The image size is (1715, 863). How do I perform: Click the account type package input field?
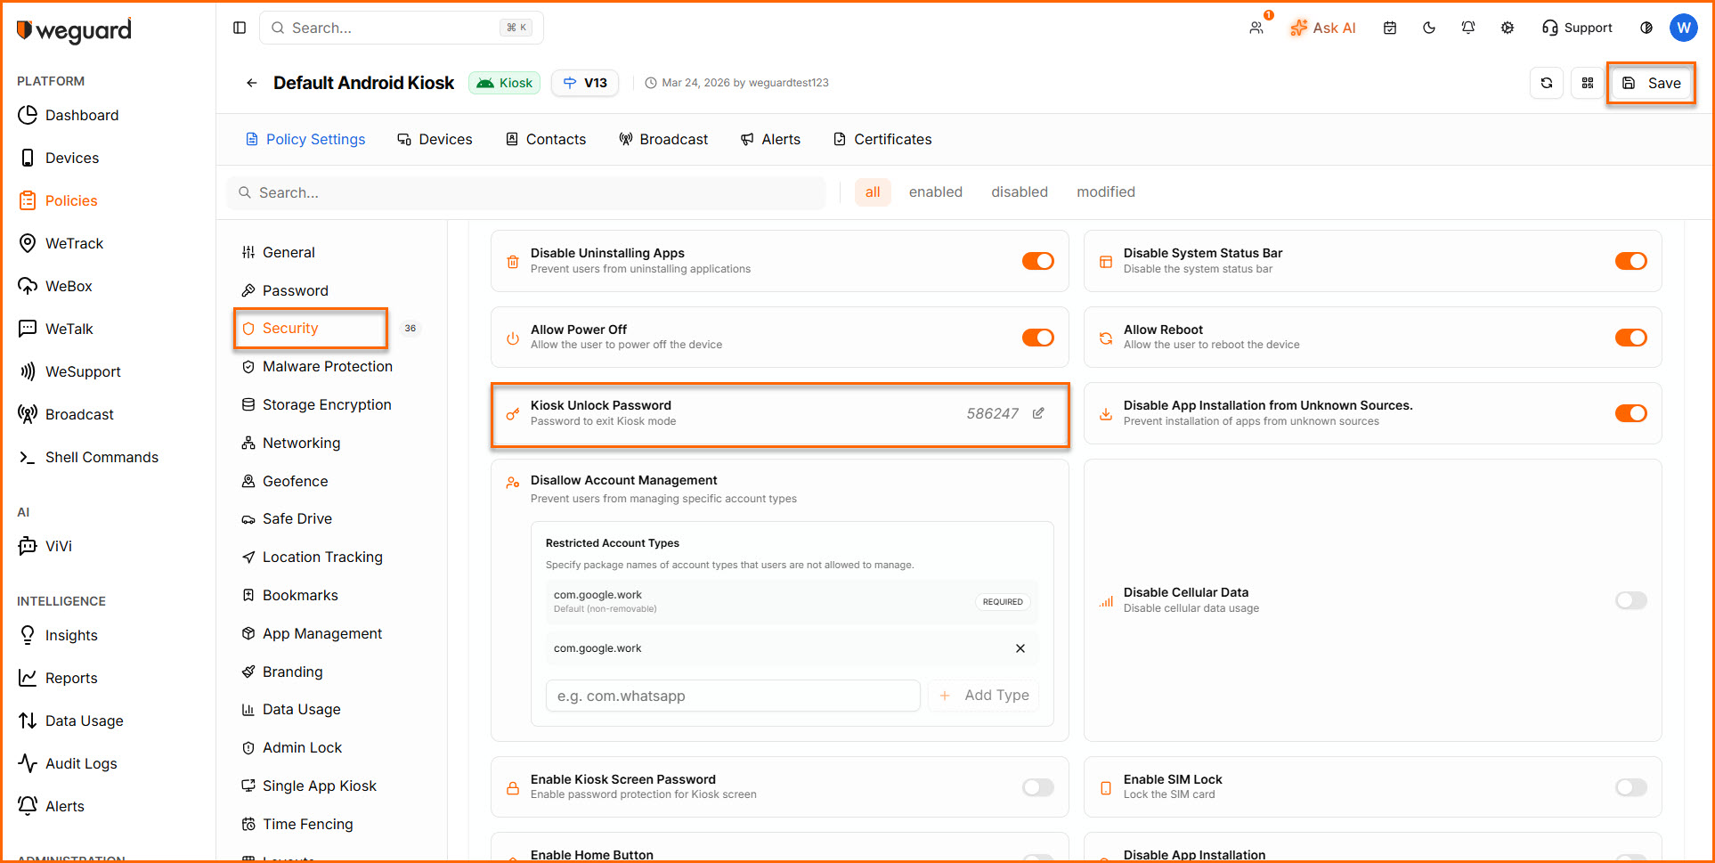pyautogui.click(x=732, y=696)
